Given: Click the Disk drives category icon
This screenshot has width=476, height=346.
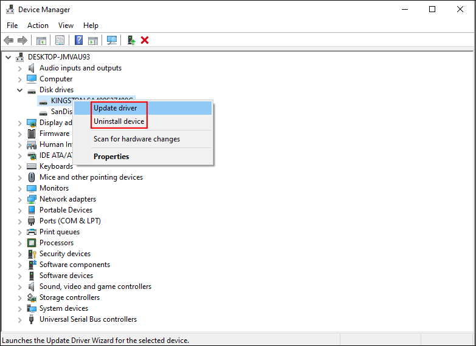Looking at the screenshot, I should [x=32, y=90].
